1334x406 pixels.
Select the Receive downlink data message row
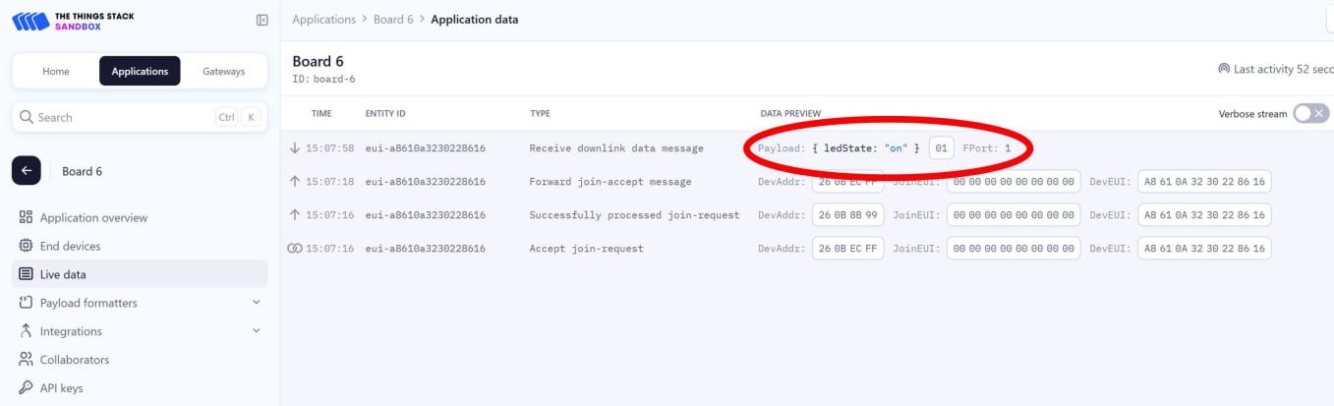[x=615, y=148]
